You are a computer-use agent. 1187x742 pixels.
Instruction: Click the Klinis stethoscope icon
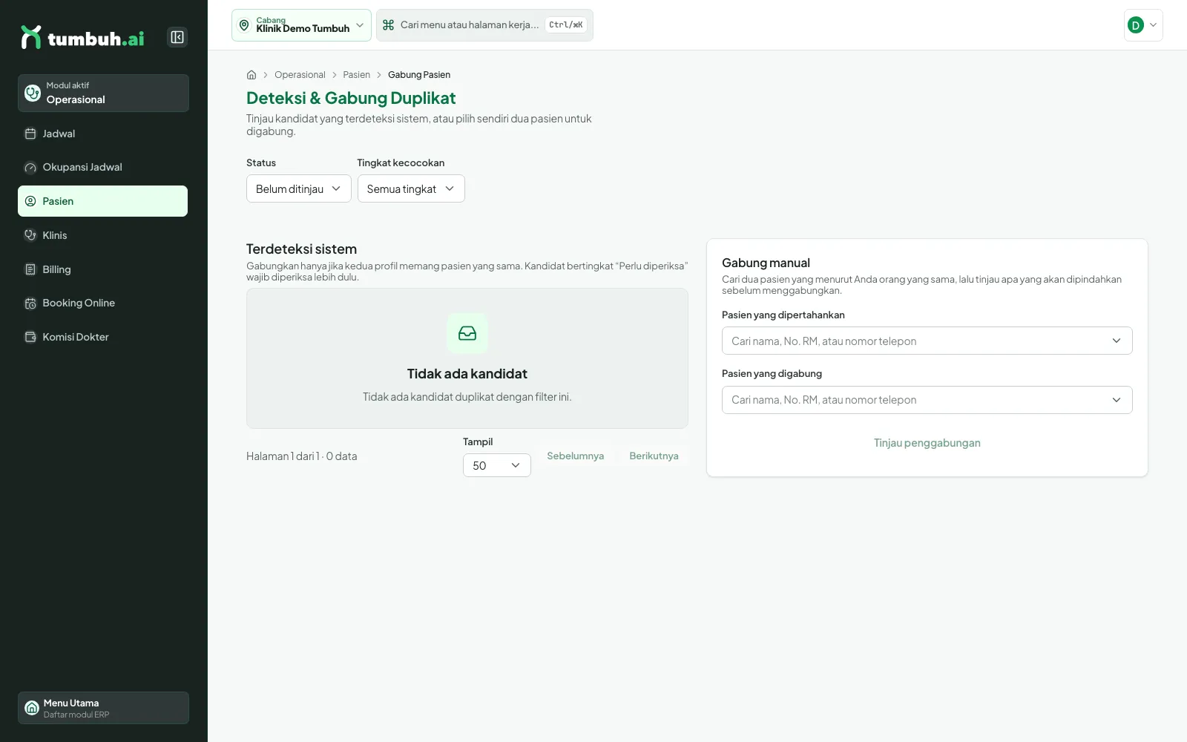[30, 235]
